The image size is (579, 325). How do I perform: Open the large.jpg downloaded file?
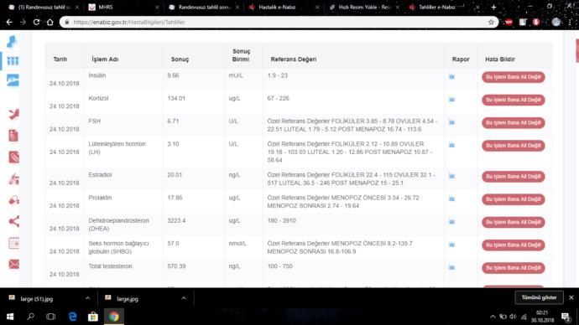[x=128, y=299]
